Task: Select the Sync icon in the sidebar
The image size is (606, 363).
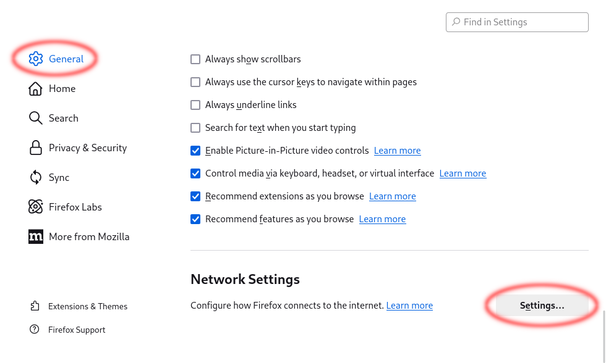Action: tap(35, 177)
